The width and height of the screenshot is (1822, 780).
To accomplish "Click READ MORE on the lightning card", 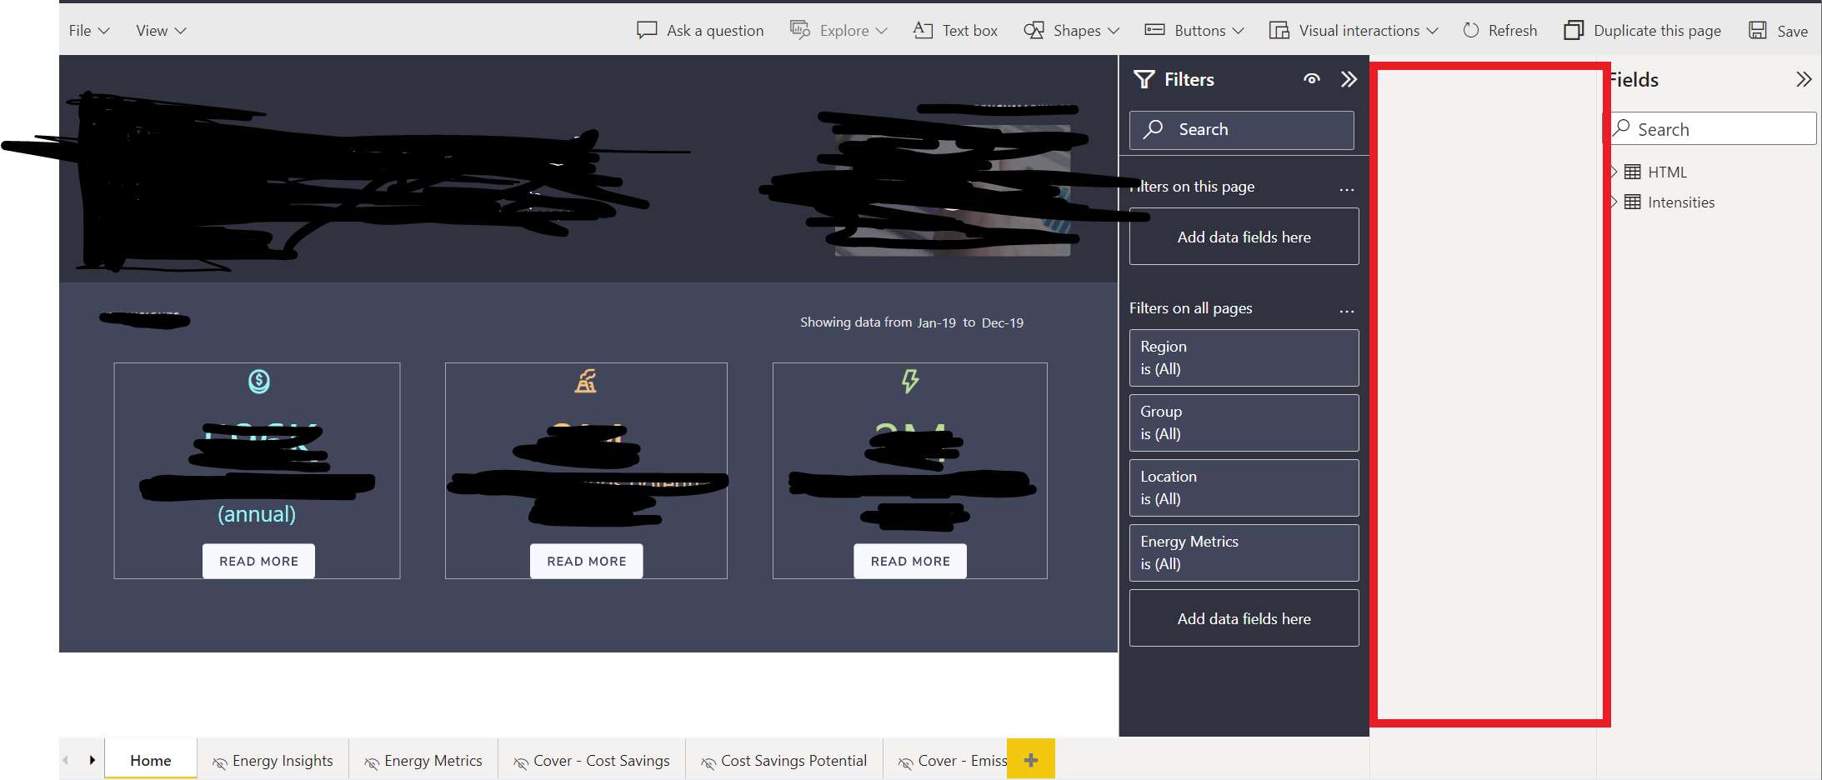I will click(x=910, y=561).
